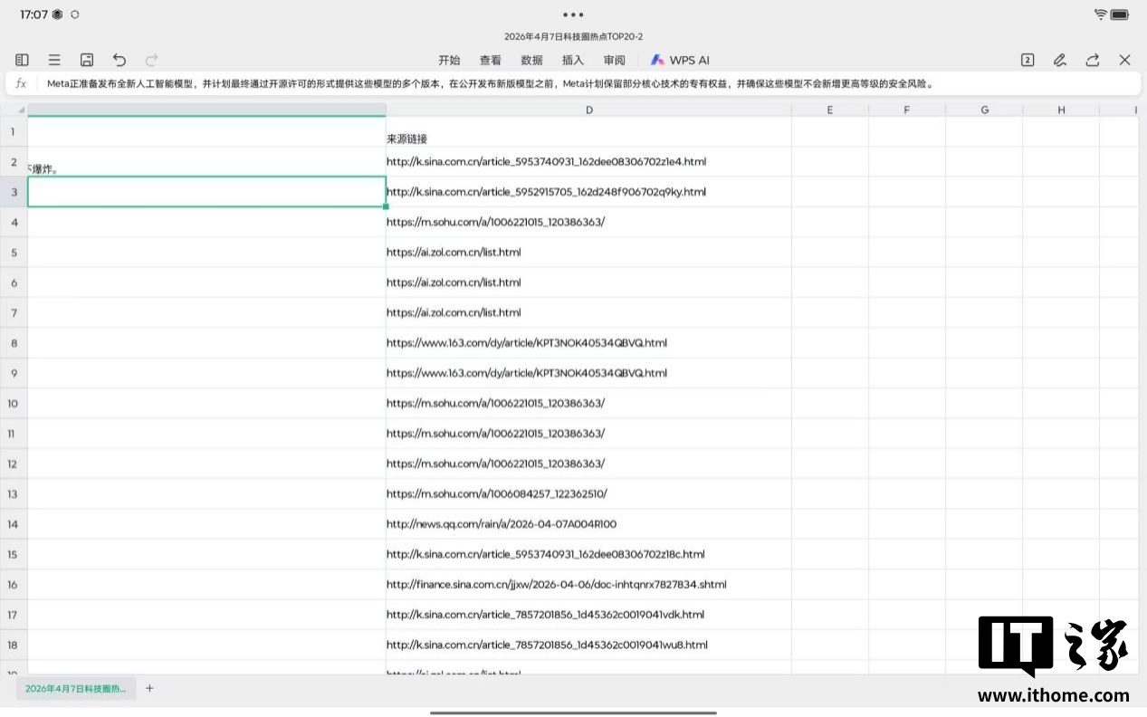The width and height of the screenshot is (1147, 717).
Task: Select the 插入 tab
Action: point(573,61)
